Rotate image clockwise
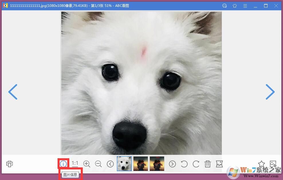Viewport: 283px width, 180px height. click(x=196, y=164)
